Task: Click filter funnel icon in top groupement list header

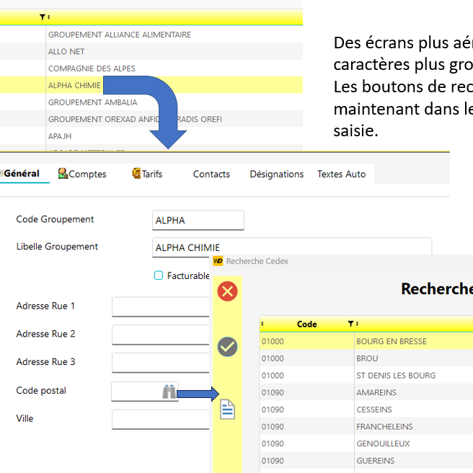Action: pyautogui.click(x=43, y=17)
